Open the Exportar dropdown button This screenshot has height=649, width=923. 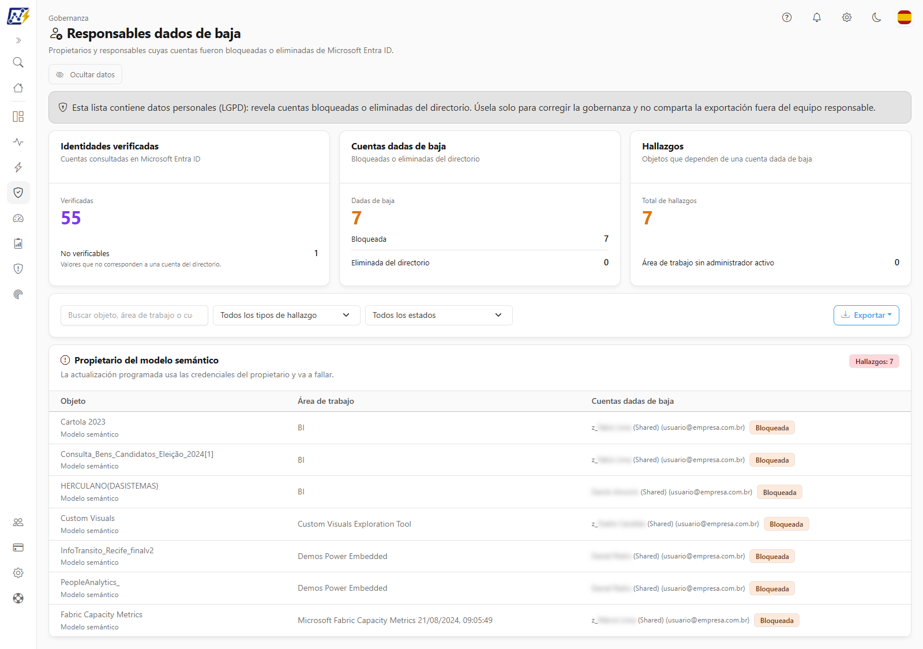[866, 316]
